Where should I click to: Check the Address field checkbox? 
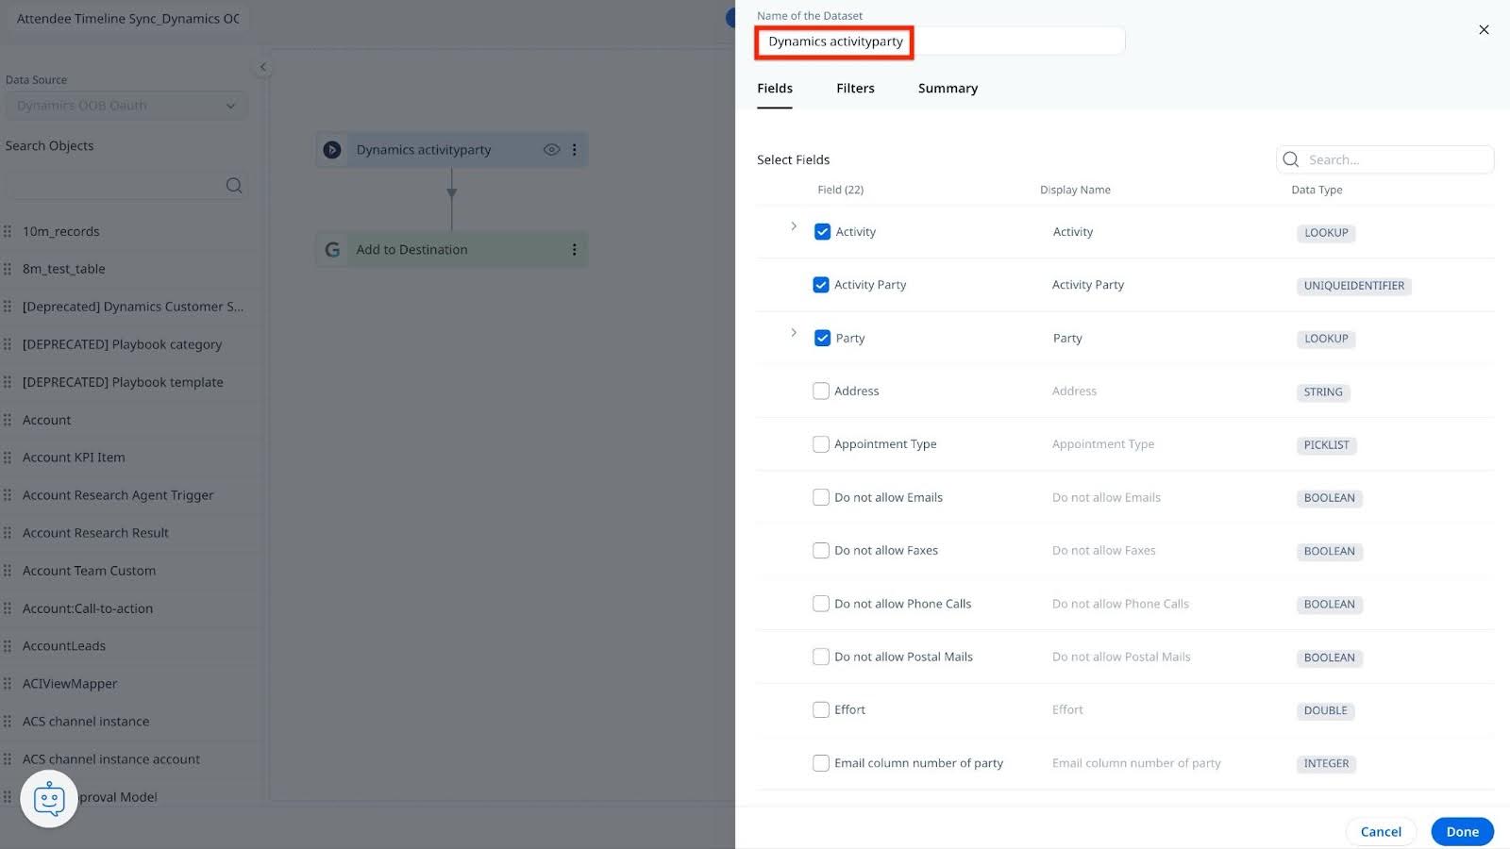pyautogui.click(x=821, y=391)
